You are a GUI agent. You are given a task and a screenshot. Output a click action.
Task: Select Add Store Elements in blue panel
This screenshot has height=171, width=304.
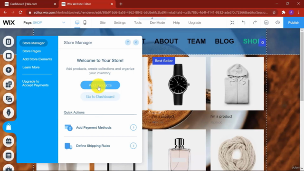(37, 59)
